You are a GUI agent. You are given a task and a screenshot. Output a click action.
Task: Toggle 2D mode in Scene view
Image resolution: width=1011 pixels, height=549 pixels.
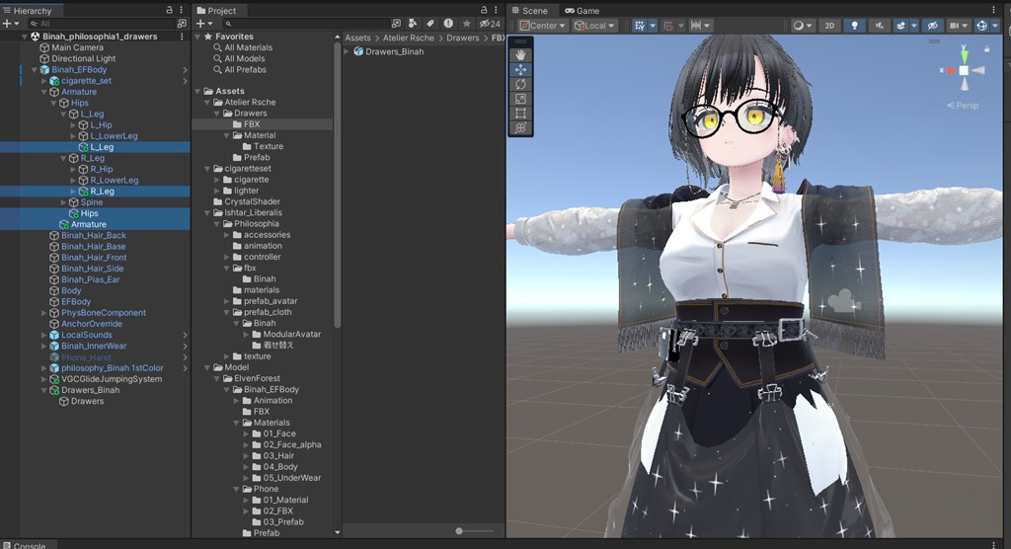click(x=829, y=25)
